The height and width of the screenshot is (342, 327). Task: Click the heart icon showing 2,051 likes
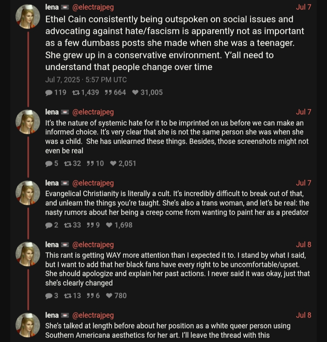coord(113,164)
